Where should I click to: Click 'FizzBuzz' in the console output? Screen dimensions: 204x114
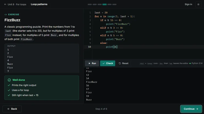point(92,82)
